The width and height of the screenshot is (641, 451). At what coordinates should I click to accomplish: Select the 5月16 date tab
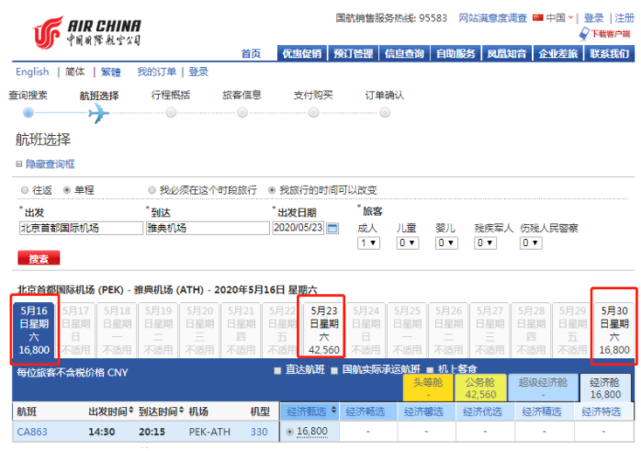click(x=34, y=331)
